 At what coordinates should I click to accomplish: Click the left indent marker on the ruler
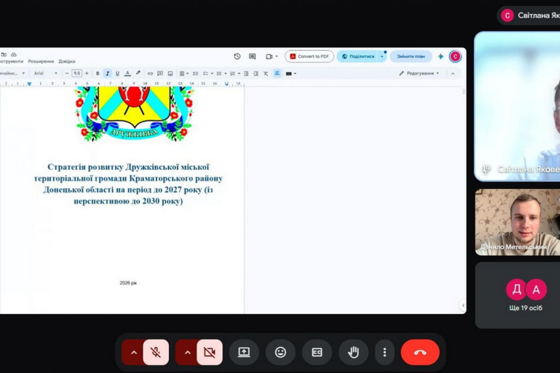tap(29, 84)
